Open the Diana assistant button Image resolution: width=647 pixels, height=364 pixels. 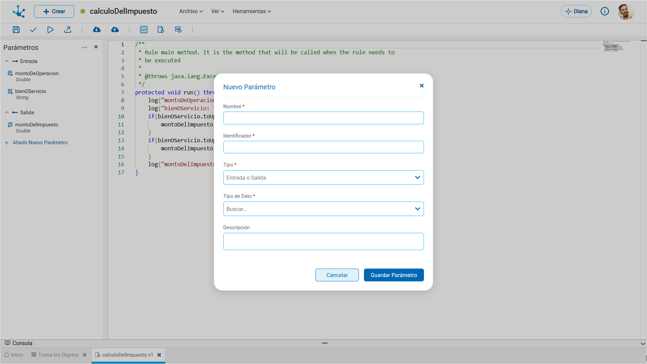click(x=576, y=11)
